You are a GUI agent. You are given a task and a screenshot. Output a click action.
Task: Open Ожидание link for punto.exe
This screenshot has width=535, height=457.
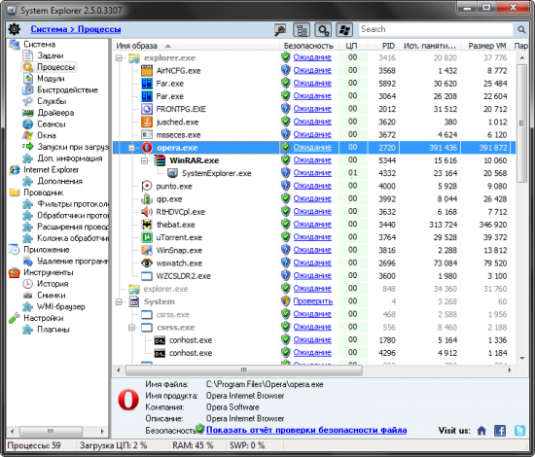[x=312, y=186]
